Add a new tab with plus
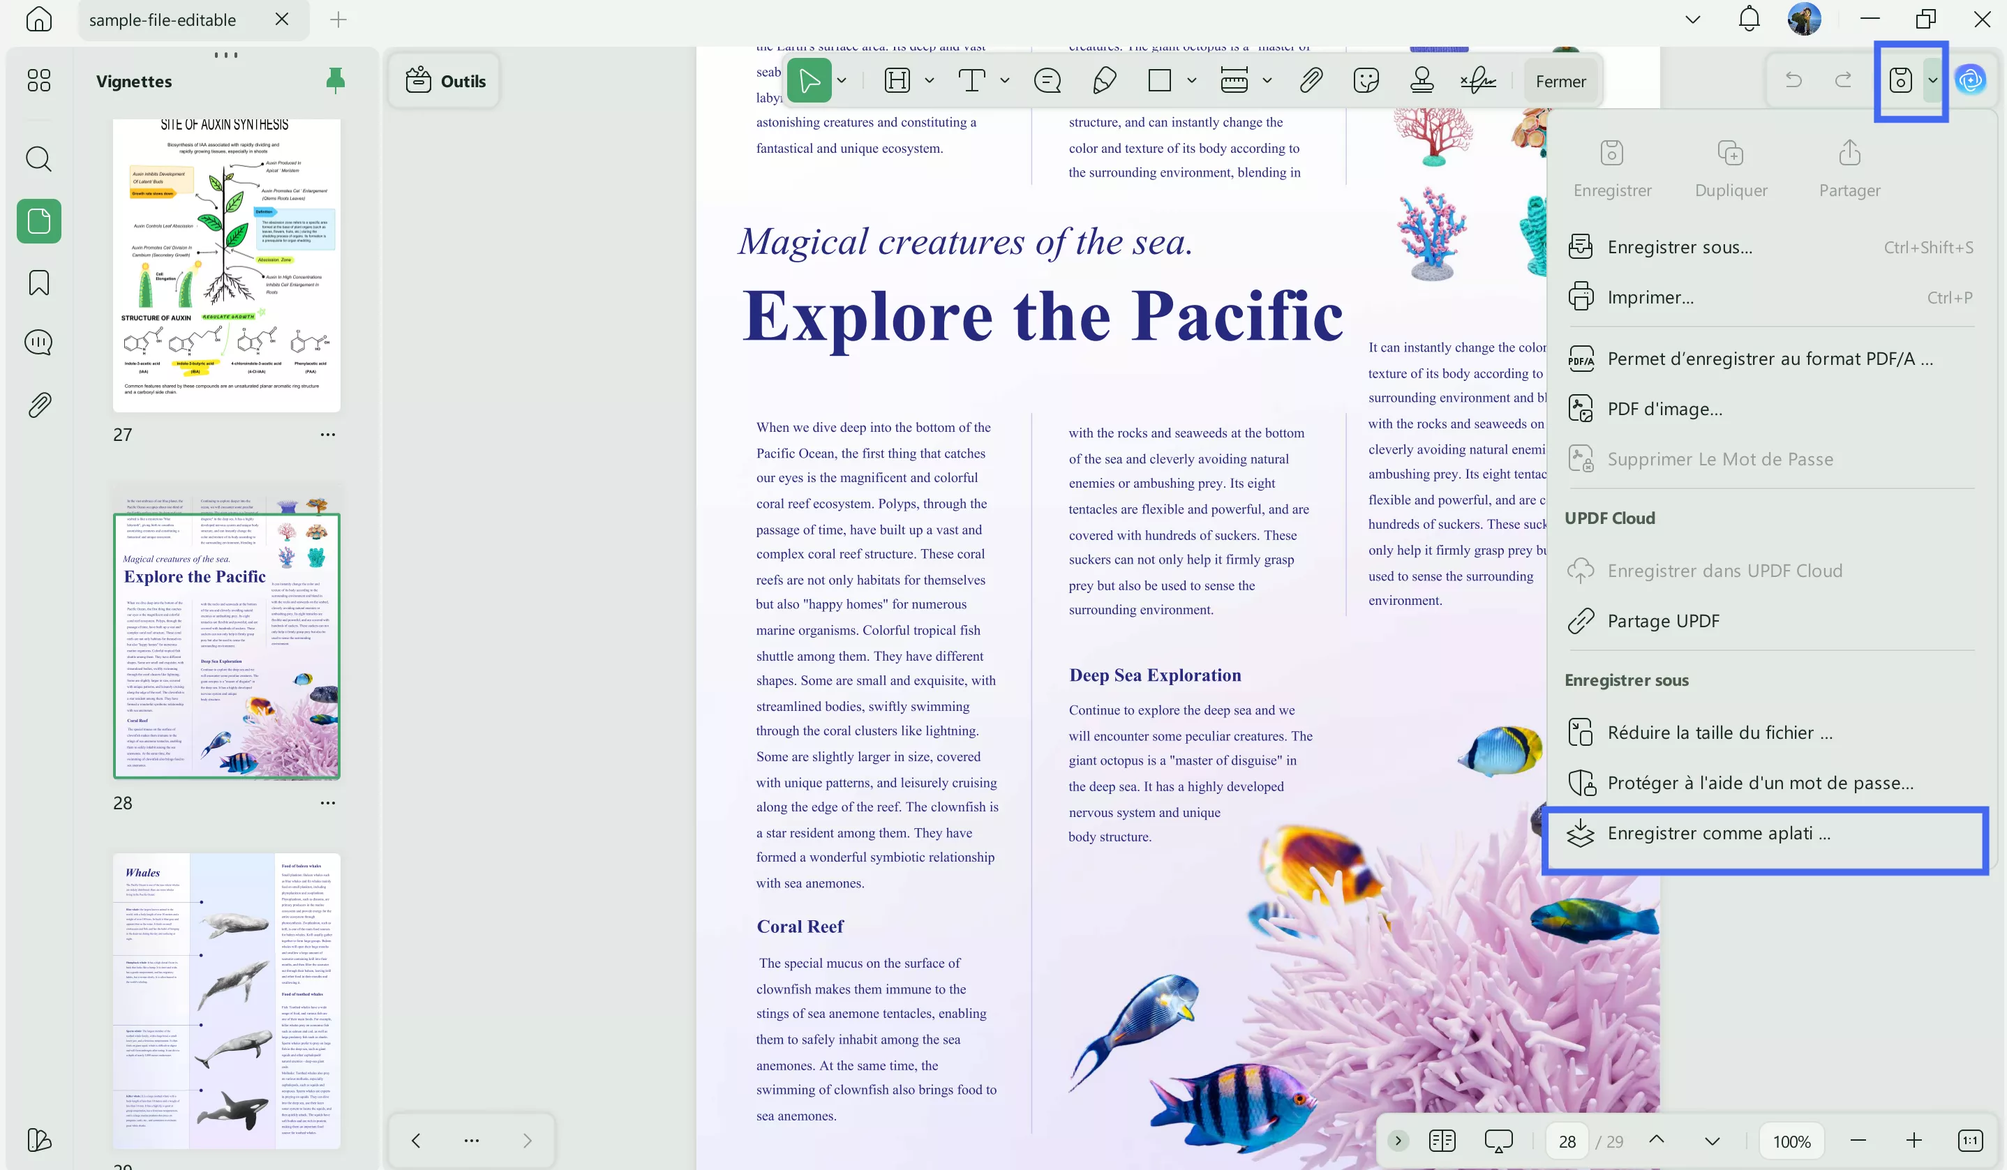Viewport: 2007px width, 1170px height. [x=338, y=19]
